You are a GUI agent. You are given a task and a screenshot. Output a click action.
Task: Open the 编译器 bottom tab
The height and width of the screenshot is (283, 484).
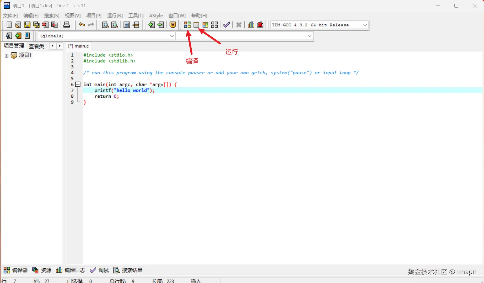[16, 270]
